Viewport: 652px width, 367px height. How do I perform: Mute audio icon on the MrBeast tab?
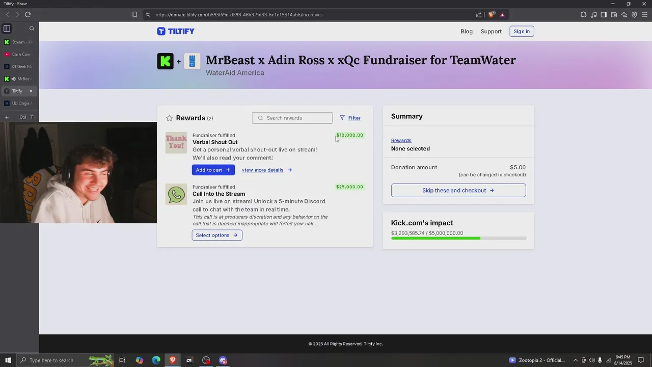pos(14,79)
